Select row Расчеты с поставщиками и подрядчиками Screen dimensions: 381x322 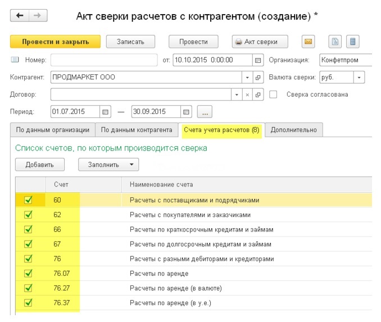click(194, 200)
